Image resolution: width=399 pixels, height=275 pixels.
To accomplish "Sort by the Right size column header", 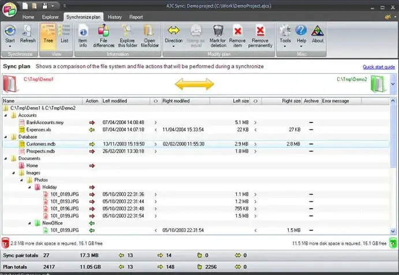I will [281, 101].
